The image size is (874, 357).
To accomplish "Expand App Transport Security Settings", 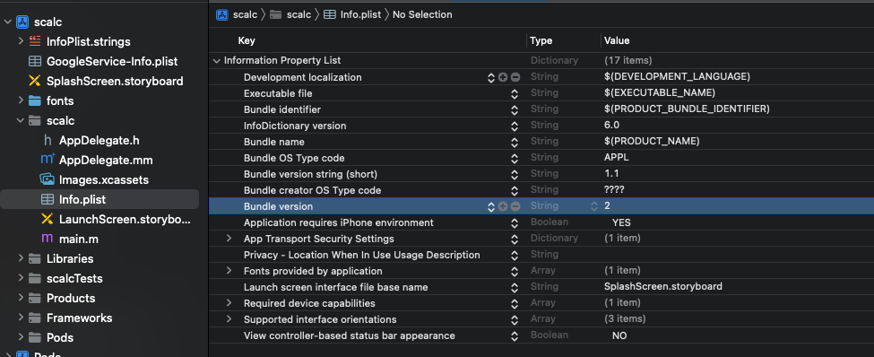I will (229, 239).
